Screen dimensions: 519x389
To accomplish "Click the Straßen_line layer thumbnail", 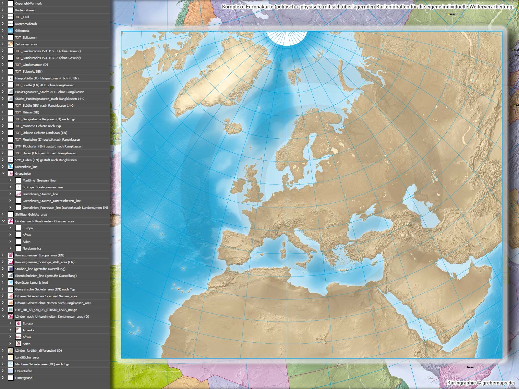I will click(11, 269).
